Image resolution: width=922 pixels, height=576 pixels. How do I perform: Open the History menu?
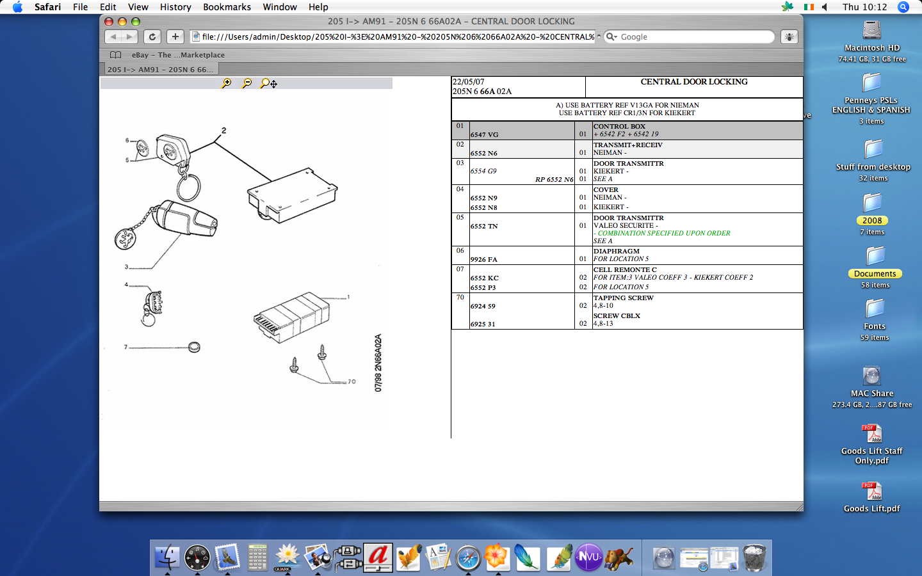coord(175,7)
